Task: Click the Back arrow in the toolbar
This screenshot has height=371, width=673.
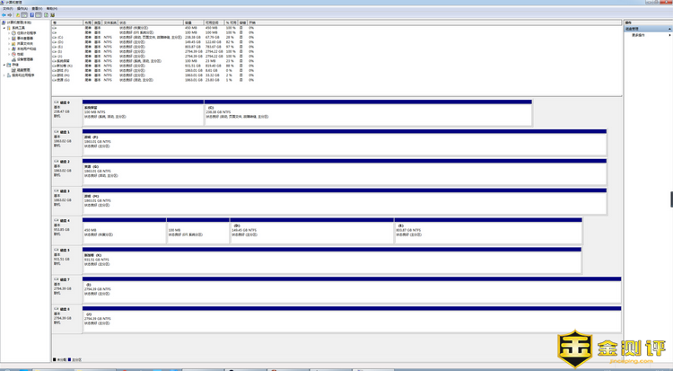Action: point(4,15)
